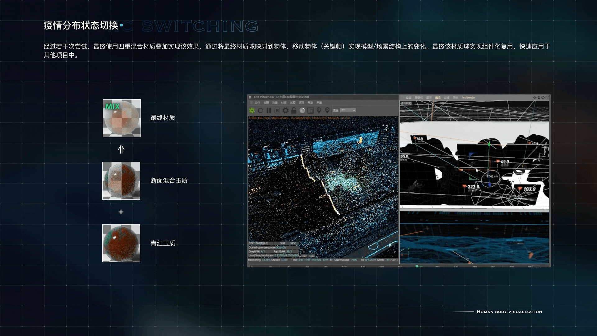
Task: Click the 断面混合玉质 label
Action: (169, 180)
